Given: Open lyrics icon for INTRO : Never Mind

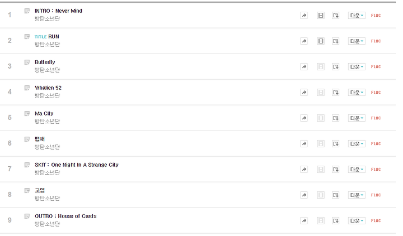Looking at the screenshot, I should (x=27, y=11).
